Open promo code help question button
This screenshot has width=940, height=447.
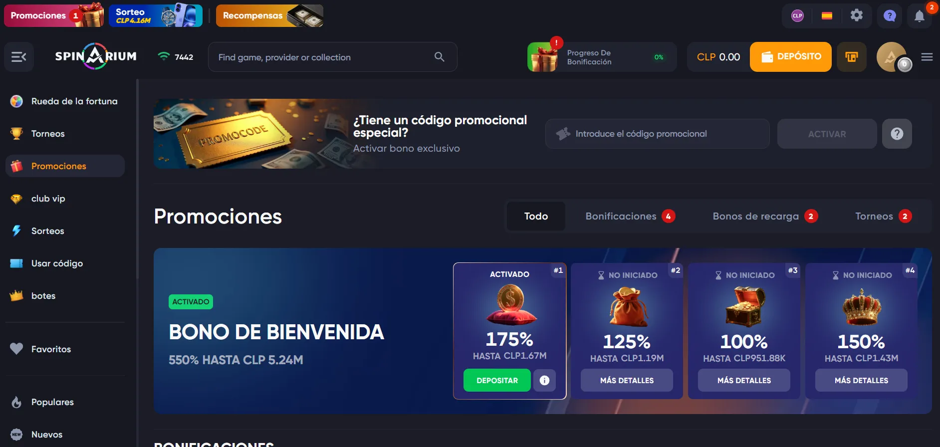(x=897, y=134)
